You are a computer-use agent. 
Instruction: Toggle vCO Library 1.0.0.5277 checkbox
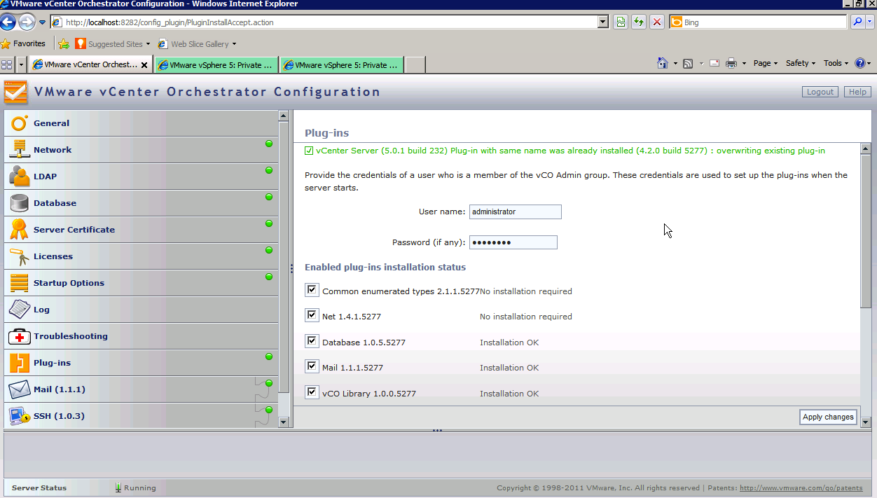pos(312,392)
